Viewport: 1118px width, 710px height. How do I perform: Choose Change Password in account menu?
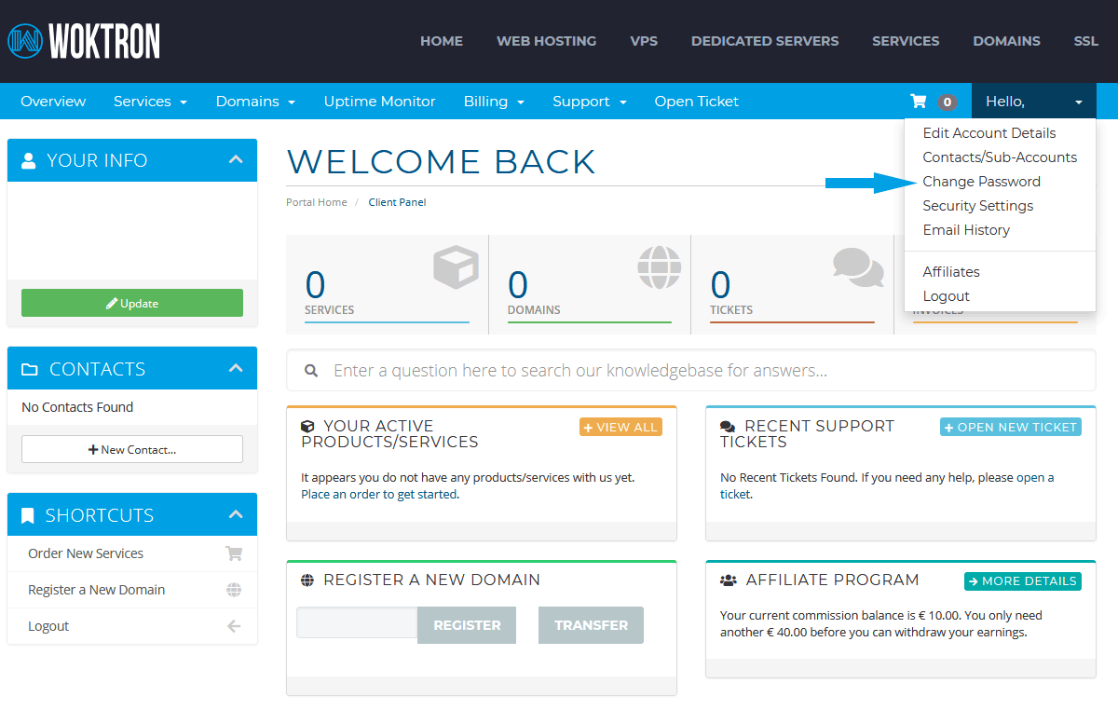click(982, 182)
